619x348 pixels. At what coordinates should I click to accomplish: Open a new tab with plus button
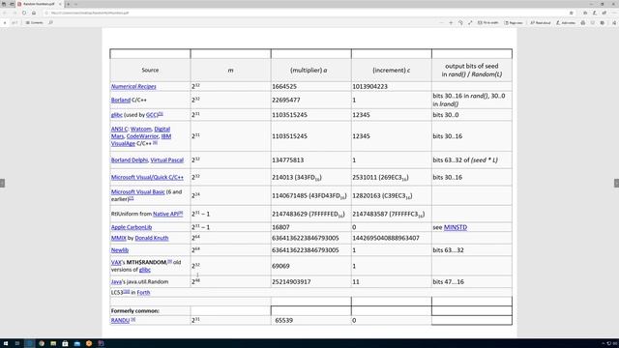(x=68, y=4)
